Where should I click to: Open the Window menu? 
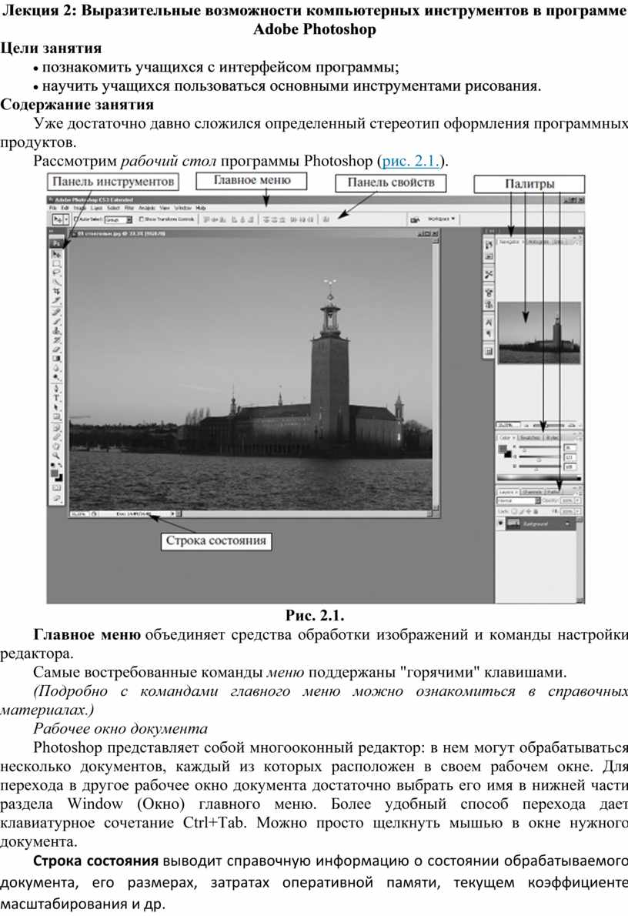[183, 207]
